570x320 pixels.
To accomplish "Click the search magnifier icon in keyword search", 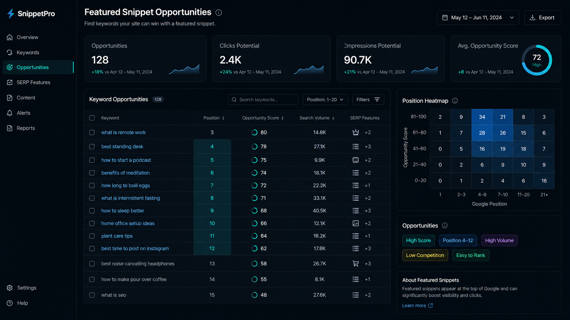I will (x=234, y=100).
